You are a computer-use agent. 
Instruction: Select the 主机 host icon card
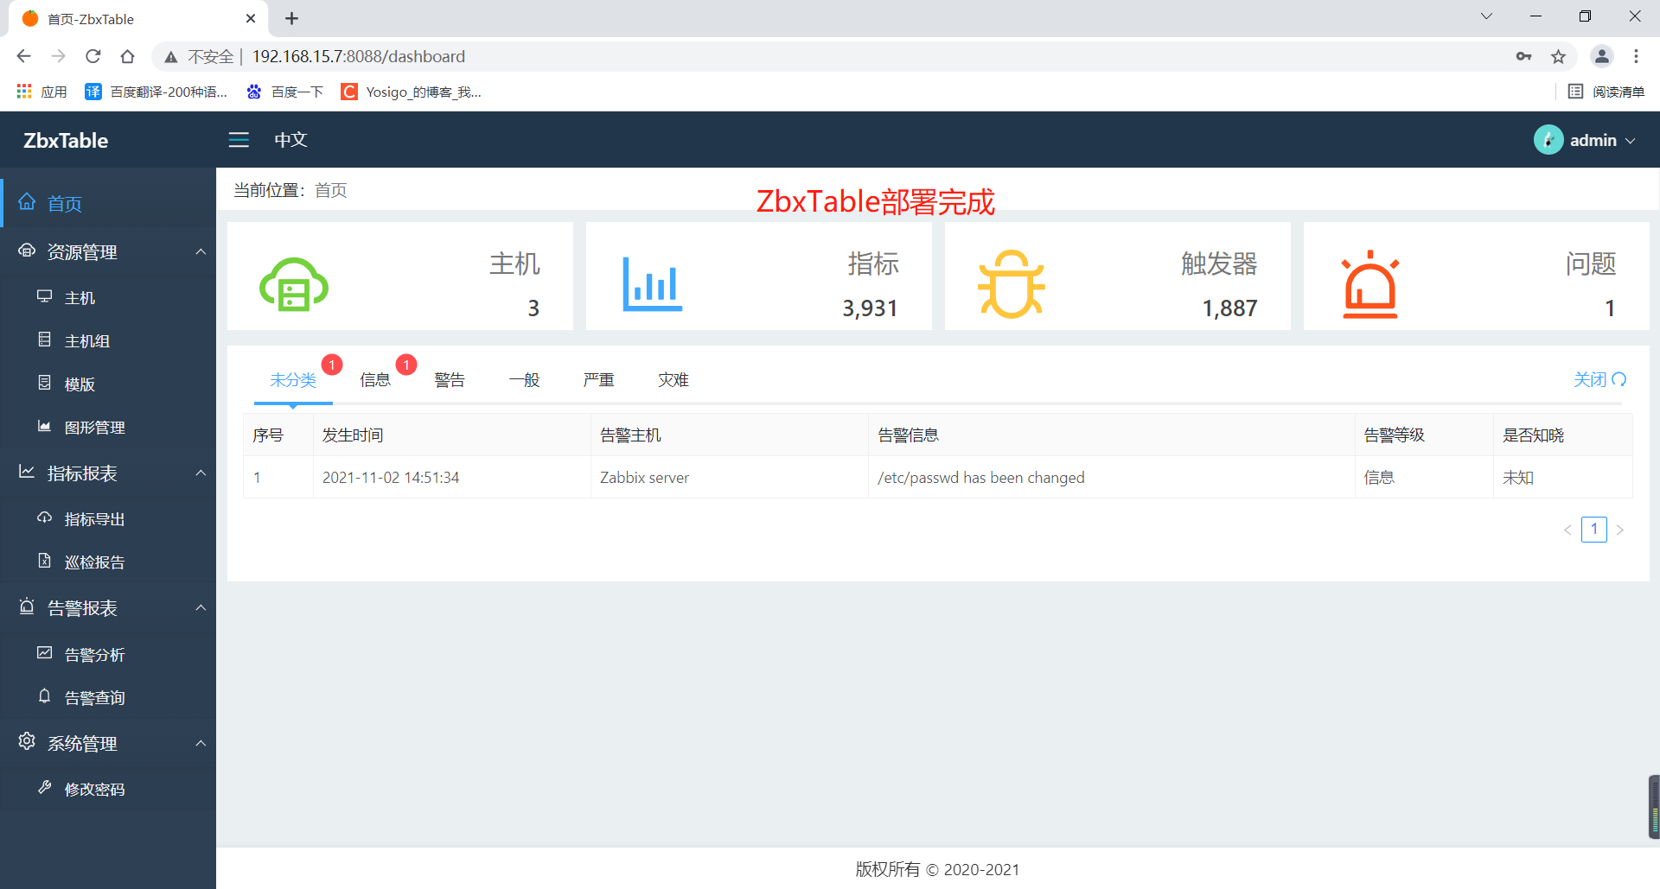click(294, 283)
